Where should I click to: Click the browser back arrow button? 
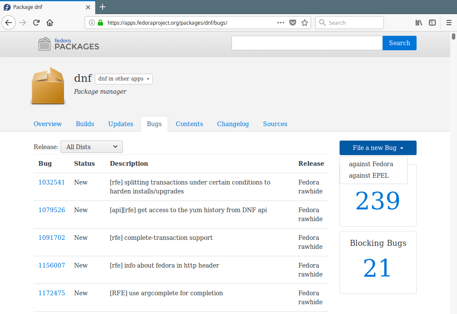(x=9, y=23)
